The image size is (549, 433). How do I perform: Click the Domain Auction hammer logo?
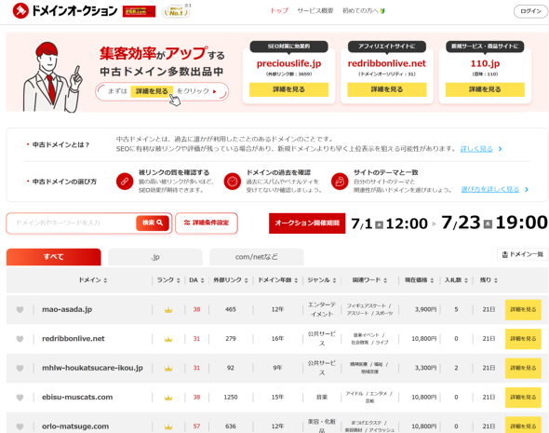(x=20, y=11)
